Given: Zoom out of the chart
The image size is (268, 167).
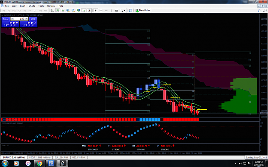Looking at the screenshot, I should (73, 11).
